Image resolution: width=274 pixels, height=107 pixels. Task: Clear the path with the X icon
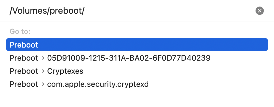click(x=259, y=11)
